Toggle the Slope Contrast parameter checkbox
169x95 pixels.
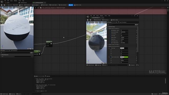(x=110, y=37)
